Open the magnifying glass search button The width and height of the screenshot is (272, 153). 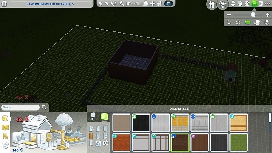pyautogui.click(x=44, y=108)
